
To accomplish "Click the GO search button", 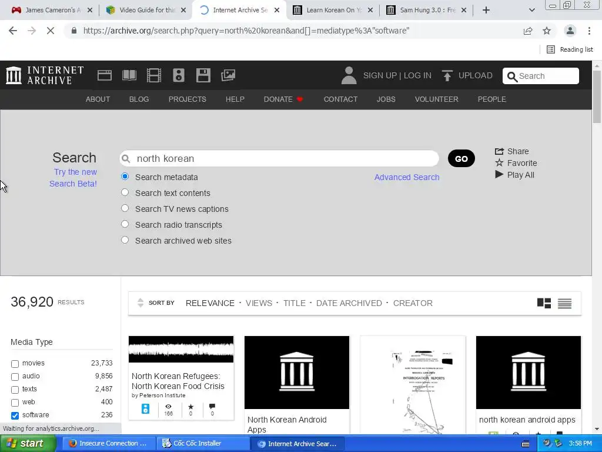I will (461, 158).
